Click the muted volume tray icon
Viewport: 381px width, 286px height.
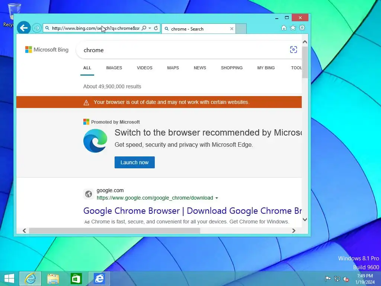(346, 279)
